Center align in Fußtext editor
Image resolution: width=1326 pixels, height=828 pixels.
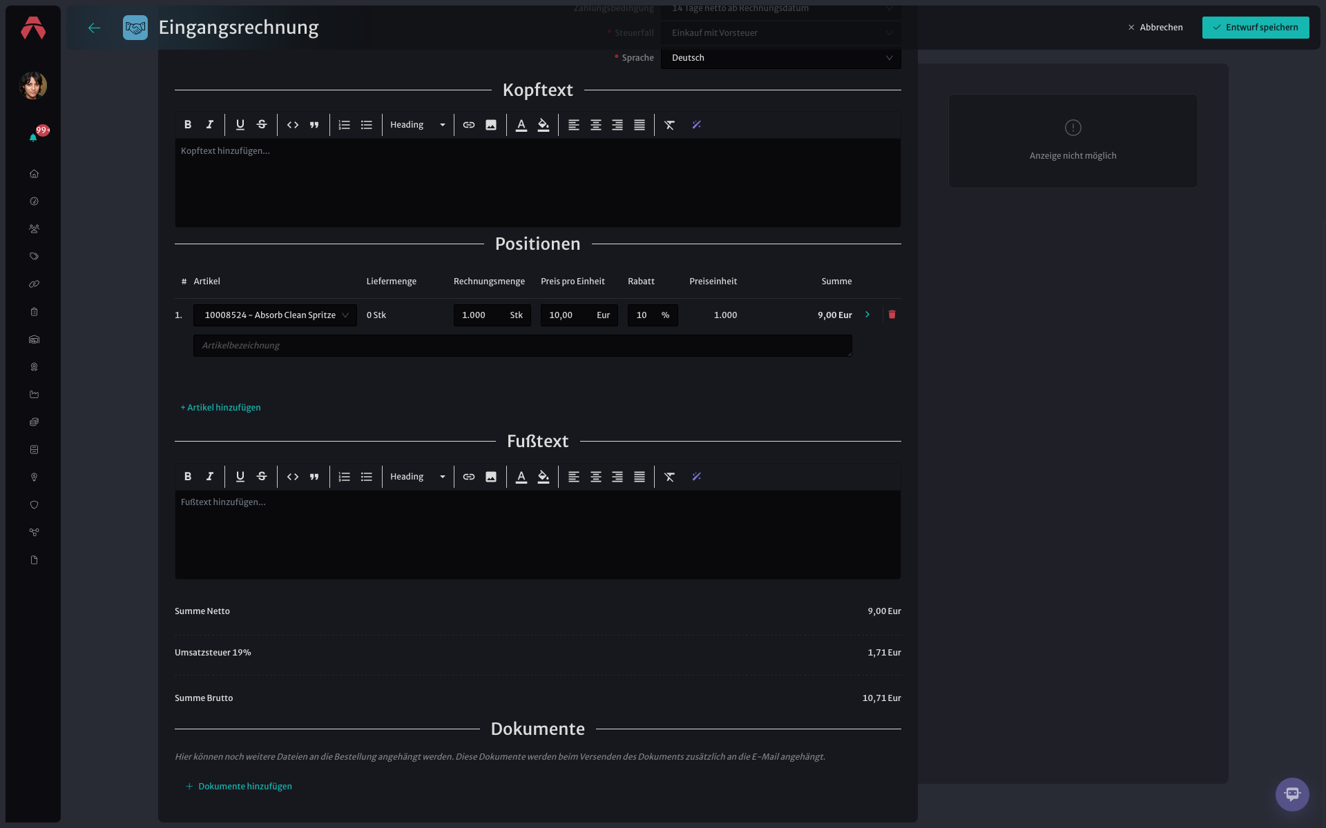point(596,477)
